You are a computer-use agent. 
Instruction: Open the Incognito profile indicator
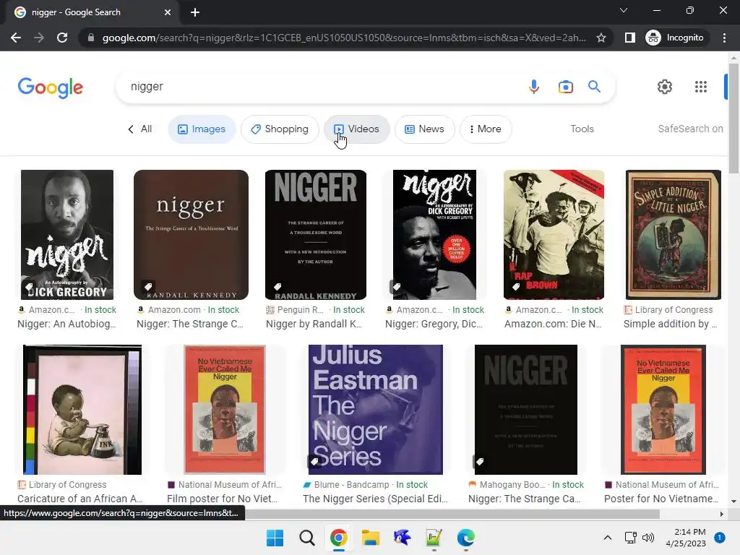click(675, 38)
